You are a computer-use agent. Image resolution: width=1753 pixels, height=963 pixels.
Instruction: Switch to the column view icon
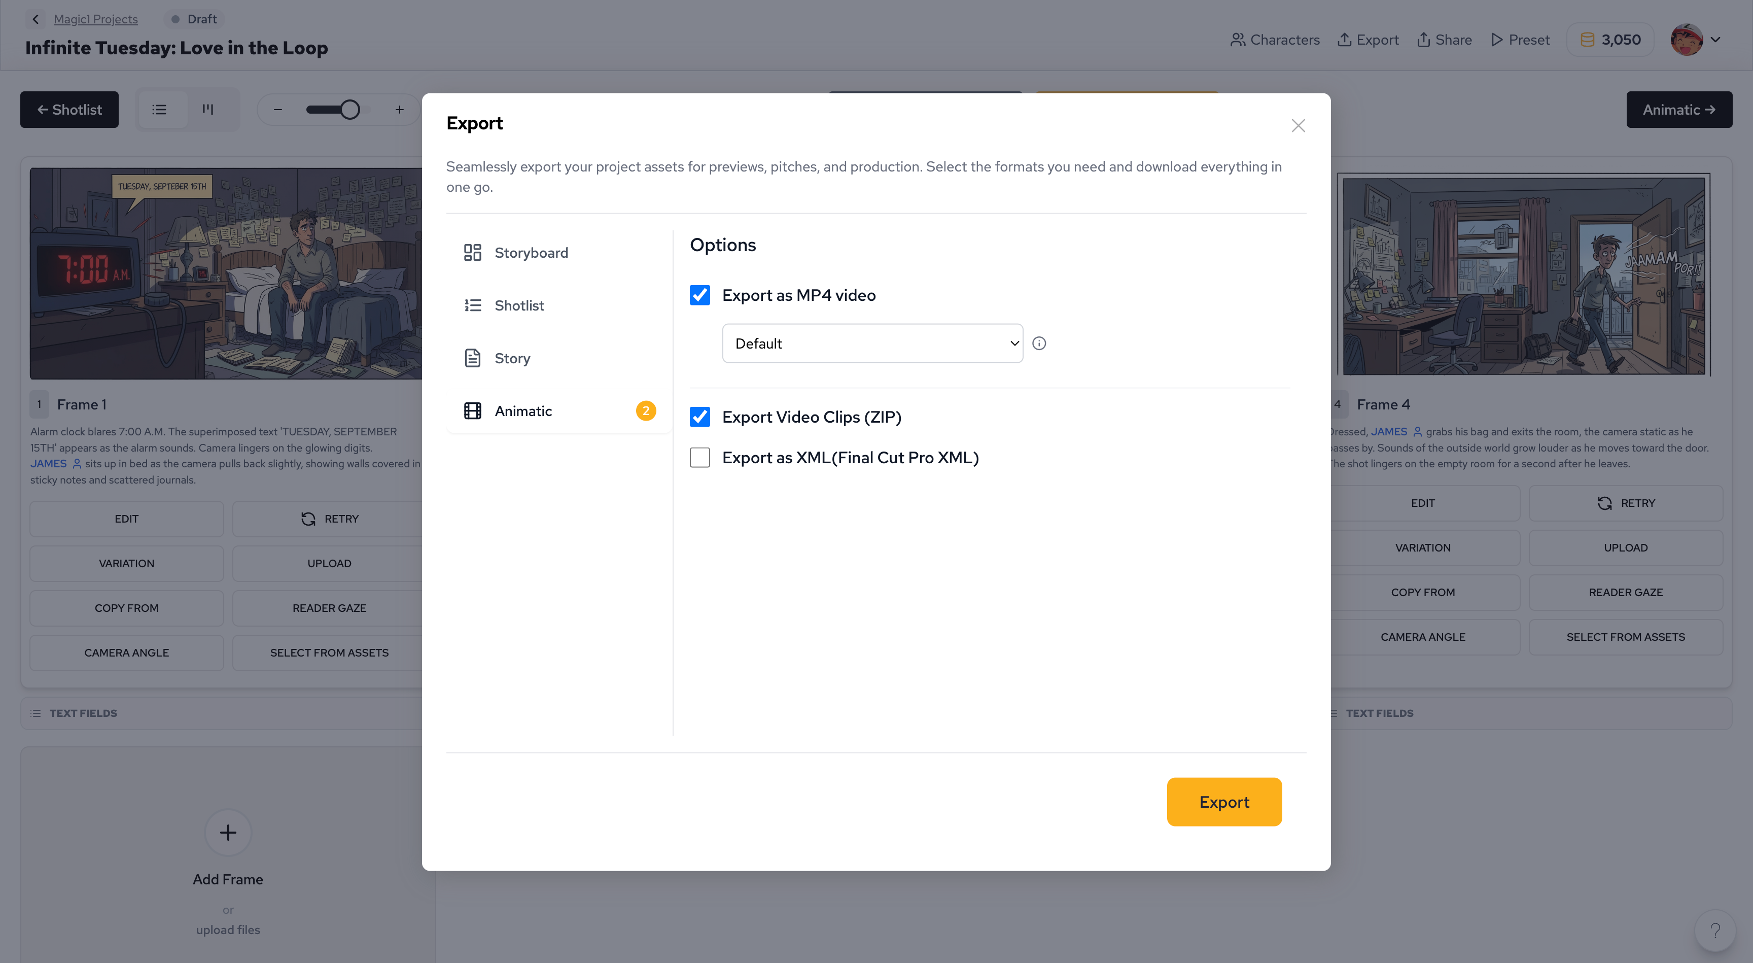(208, 110)
